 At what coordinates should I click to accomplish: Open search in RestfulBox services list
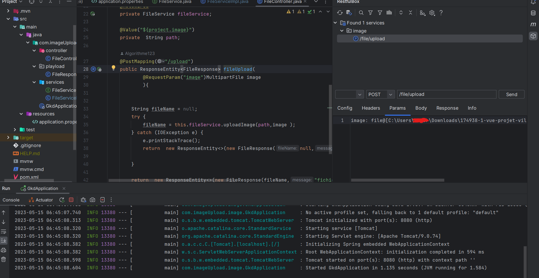(361, 13)
